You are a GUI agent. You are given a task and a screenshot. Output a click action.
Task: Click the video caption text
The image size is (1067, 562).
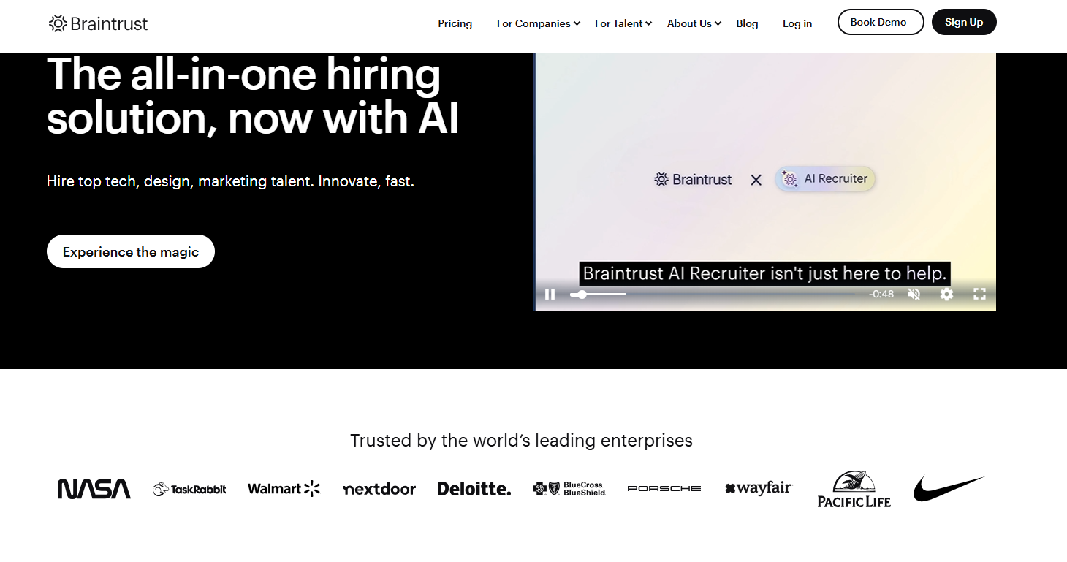(x=764, y=273)
